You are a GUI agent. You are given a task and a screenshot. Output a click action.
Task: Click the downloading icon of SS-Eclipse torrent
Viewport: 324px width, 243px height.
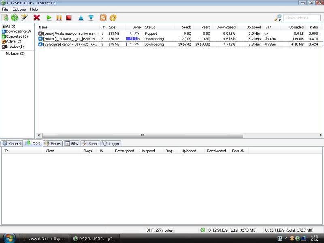coord(40,44)
